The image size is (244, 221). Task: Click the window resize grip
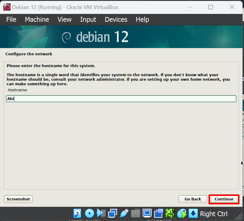coord(239,217)
